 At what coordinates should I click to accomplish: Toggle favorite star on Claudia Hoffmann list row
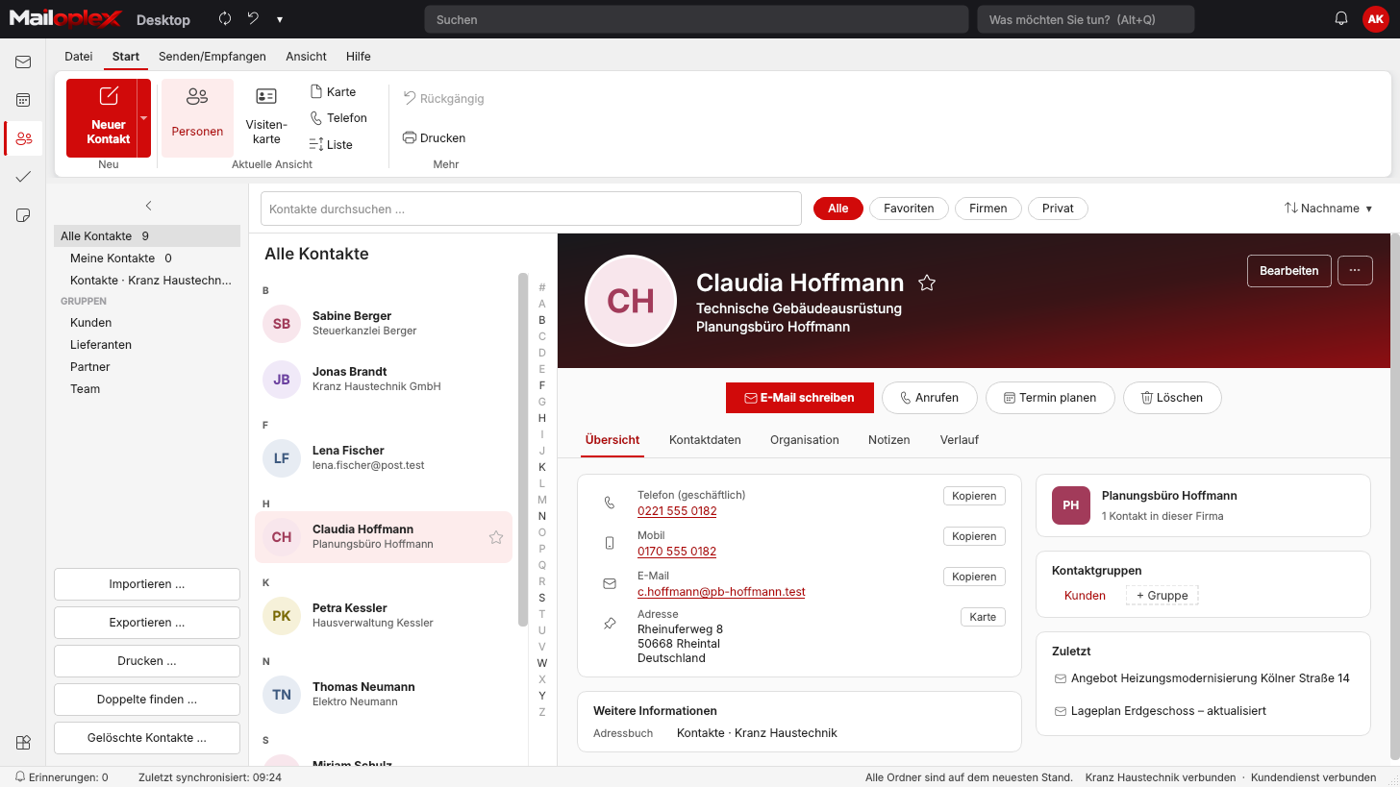point(496,537)
